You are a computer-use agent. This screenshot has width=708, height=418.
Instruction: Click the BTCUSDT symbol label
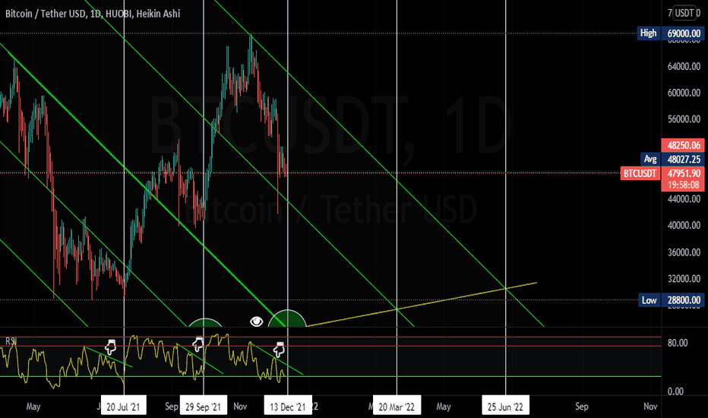coord(640,173)
